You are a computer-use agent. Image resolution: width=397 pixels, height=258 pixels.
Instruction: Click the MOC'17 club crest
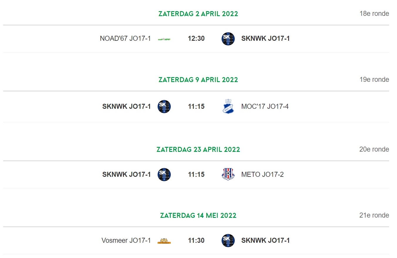228,107
